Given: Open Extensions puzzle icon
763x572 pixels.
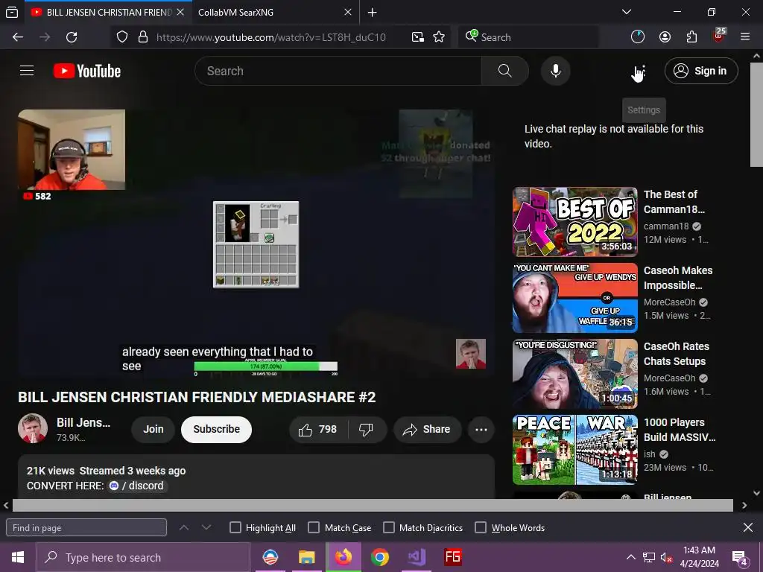Looking at the screenshot, I should coord(691,37).
